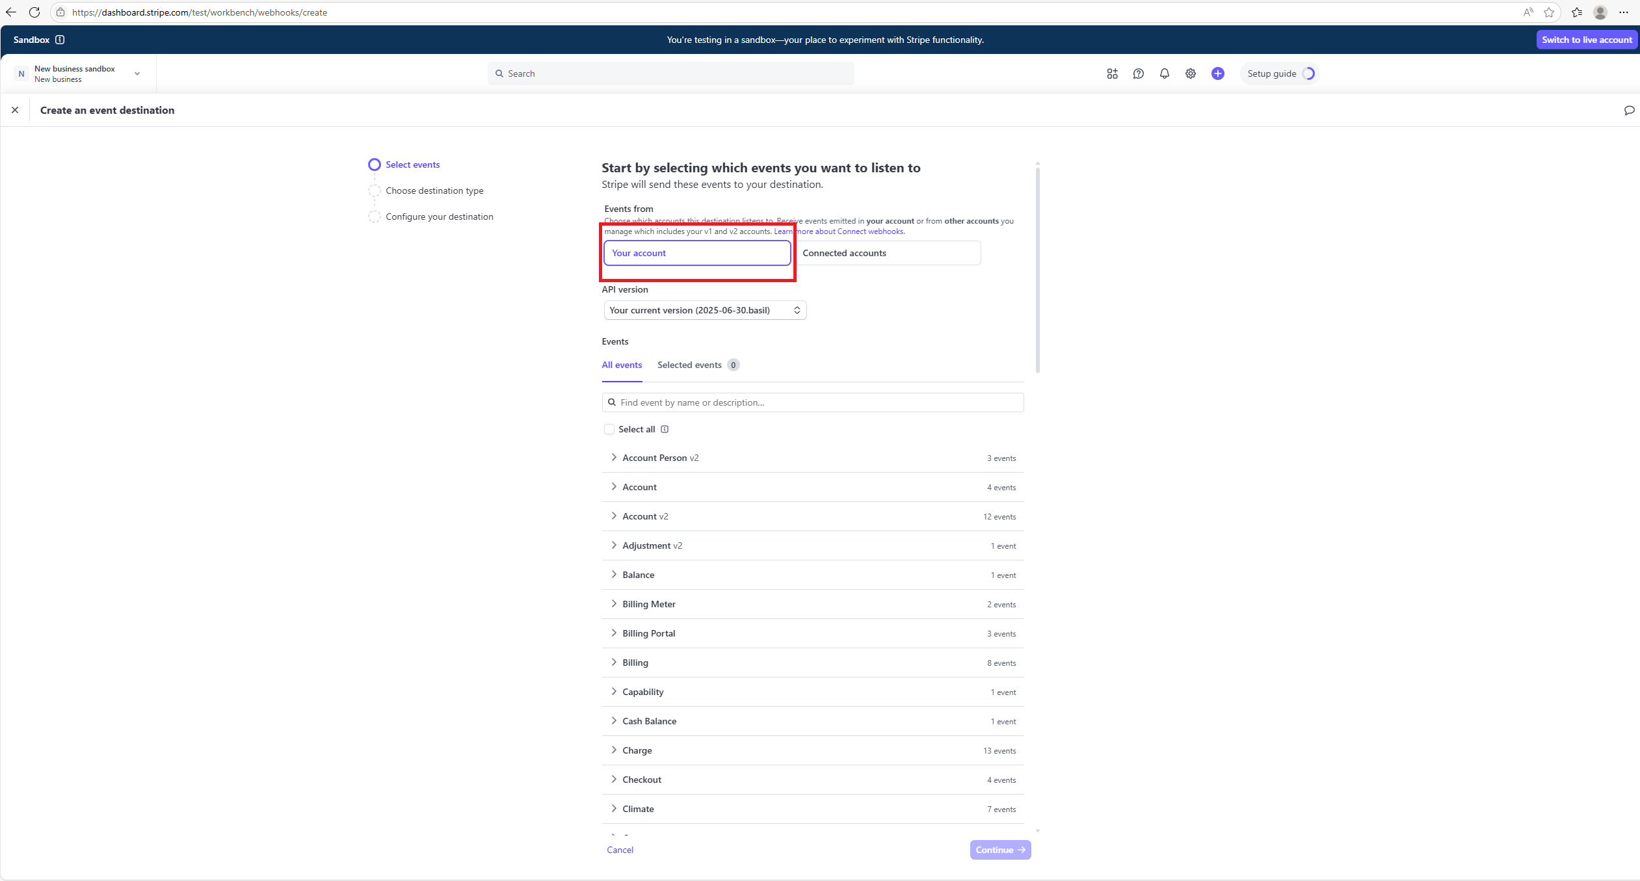Open notifications bell icon
The height and width of the screenshot is (881, 1640).
pos(1164,73)
